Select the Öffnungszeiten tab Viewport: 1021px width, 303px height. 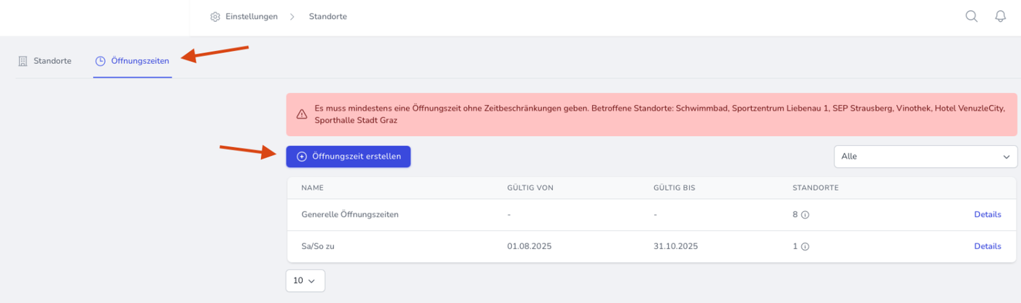tap(140, 61)
